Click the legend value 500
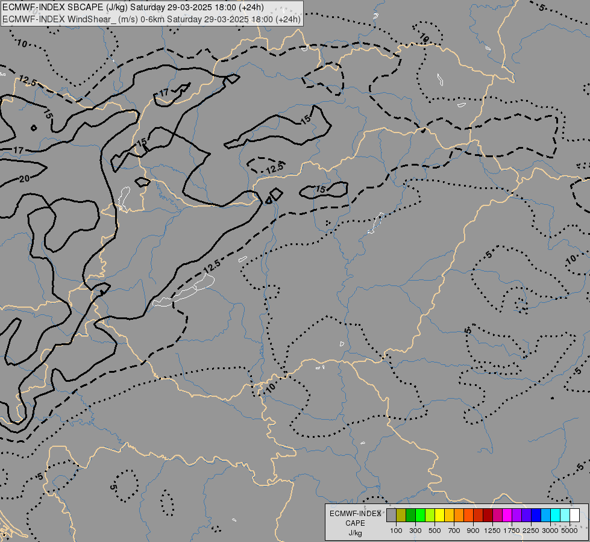 tap(435, 531)
